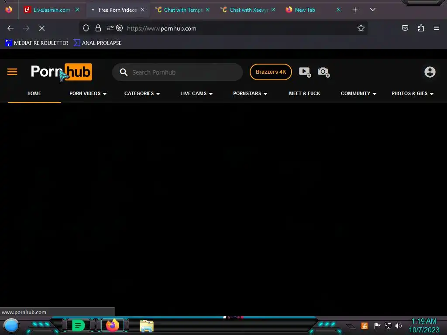Close the Chat with Xaevyr tab
Screen dimensions: 447x335
click(x=273, y=10)
